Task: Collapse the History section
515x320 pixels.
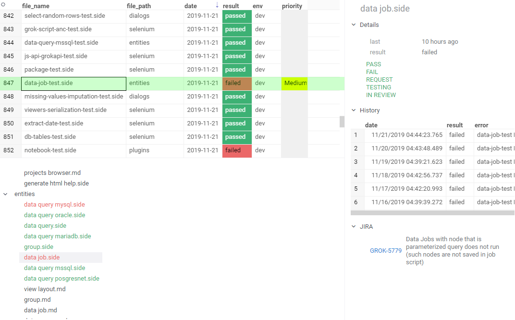Action: pyautogui.click(x=355, y=110)
